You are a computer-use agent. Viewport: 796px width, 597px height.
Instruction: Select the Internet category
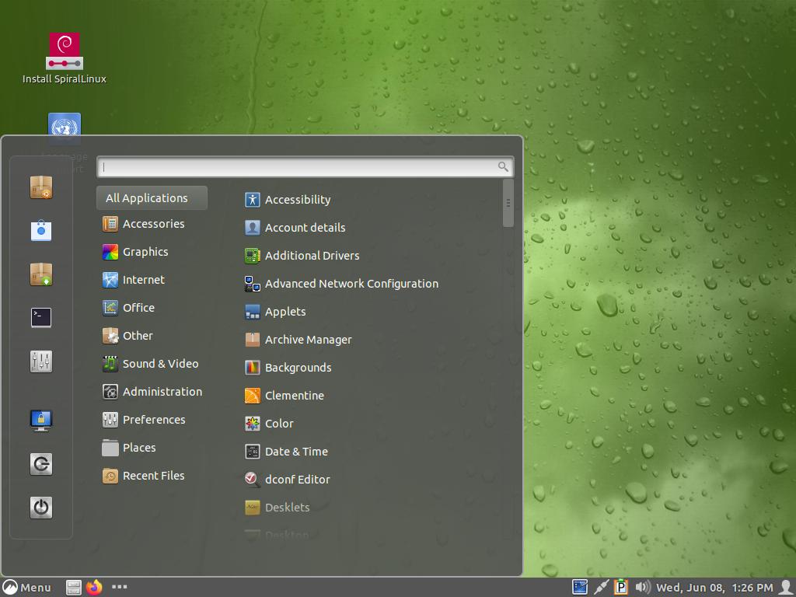(x=133, y=280)
